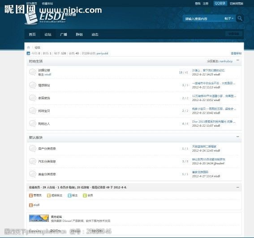Click the QQ登录 button
Image resolution: width=254 pixels, height=238 pixels.
pos(220,3)
